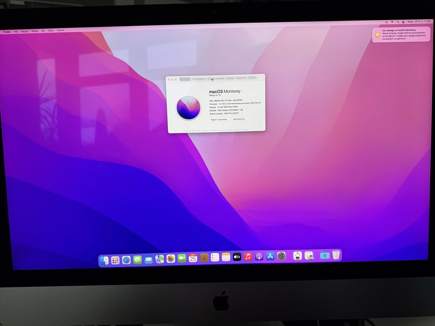The width and height of the screenshot is (435, 326).
Task: Open Contacts app in the dock
Action: coord(204,258)
